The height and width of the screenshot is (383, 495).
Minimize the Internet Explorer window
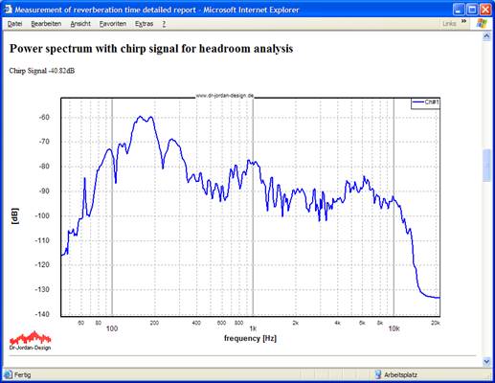coord(459,10)
